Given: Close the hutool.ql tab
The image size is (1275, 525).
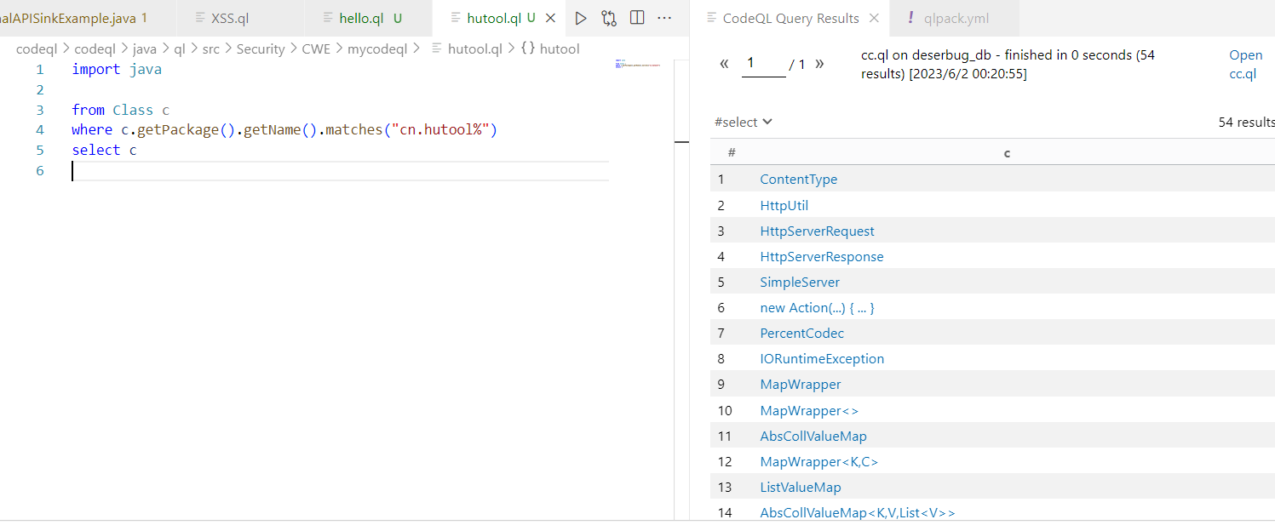Looking at the screenshot, I should pyautogui.click(x=550, y=18).
